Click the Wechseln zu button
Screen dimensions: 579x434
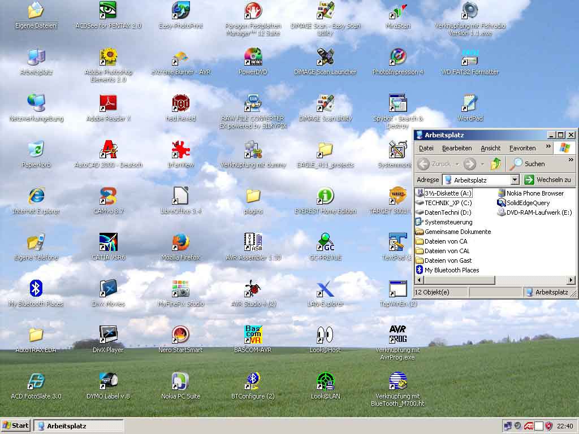[x=548, y=180]
